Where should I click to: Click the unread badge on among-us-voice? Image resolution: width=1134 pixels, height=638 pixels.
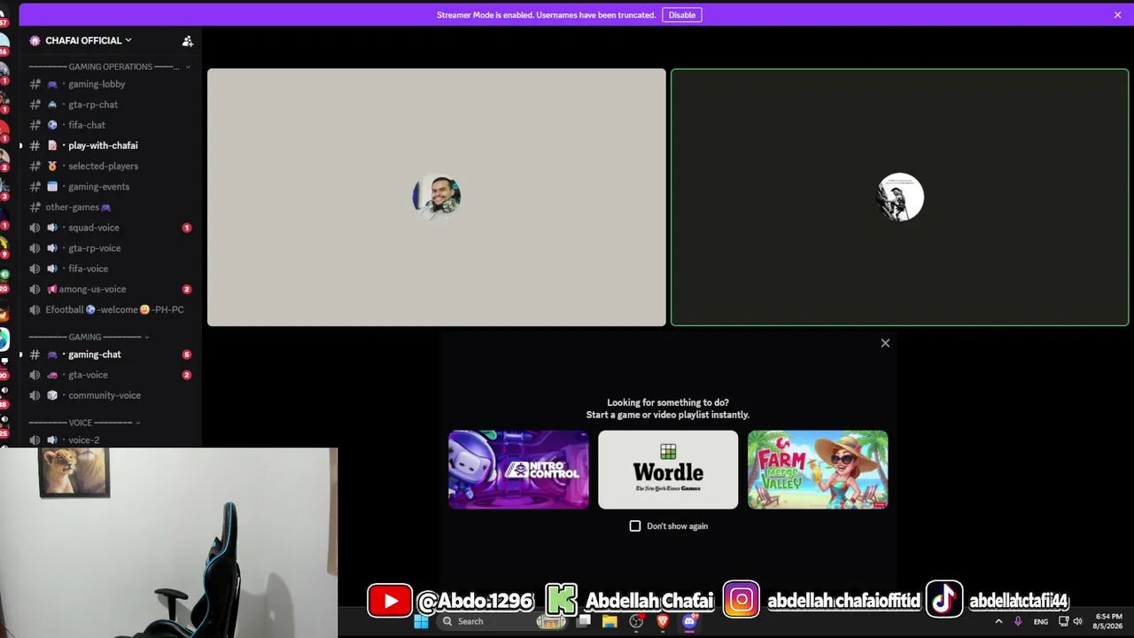pos(186,289)
